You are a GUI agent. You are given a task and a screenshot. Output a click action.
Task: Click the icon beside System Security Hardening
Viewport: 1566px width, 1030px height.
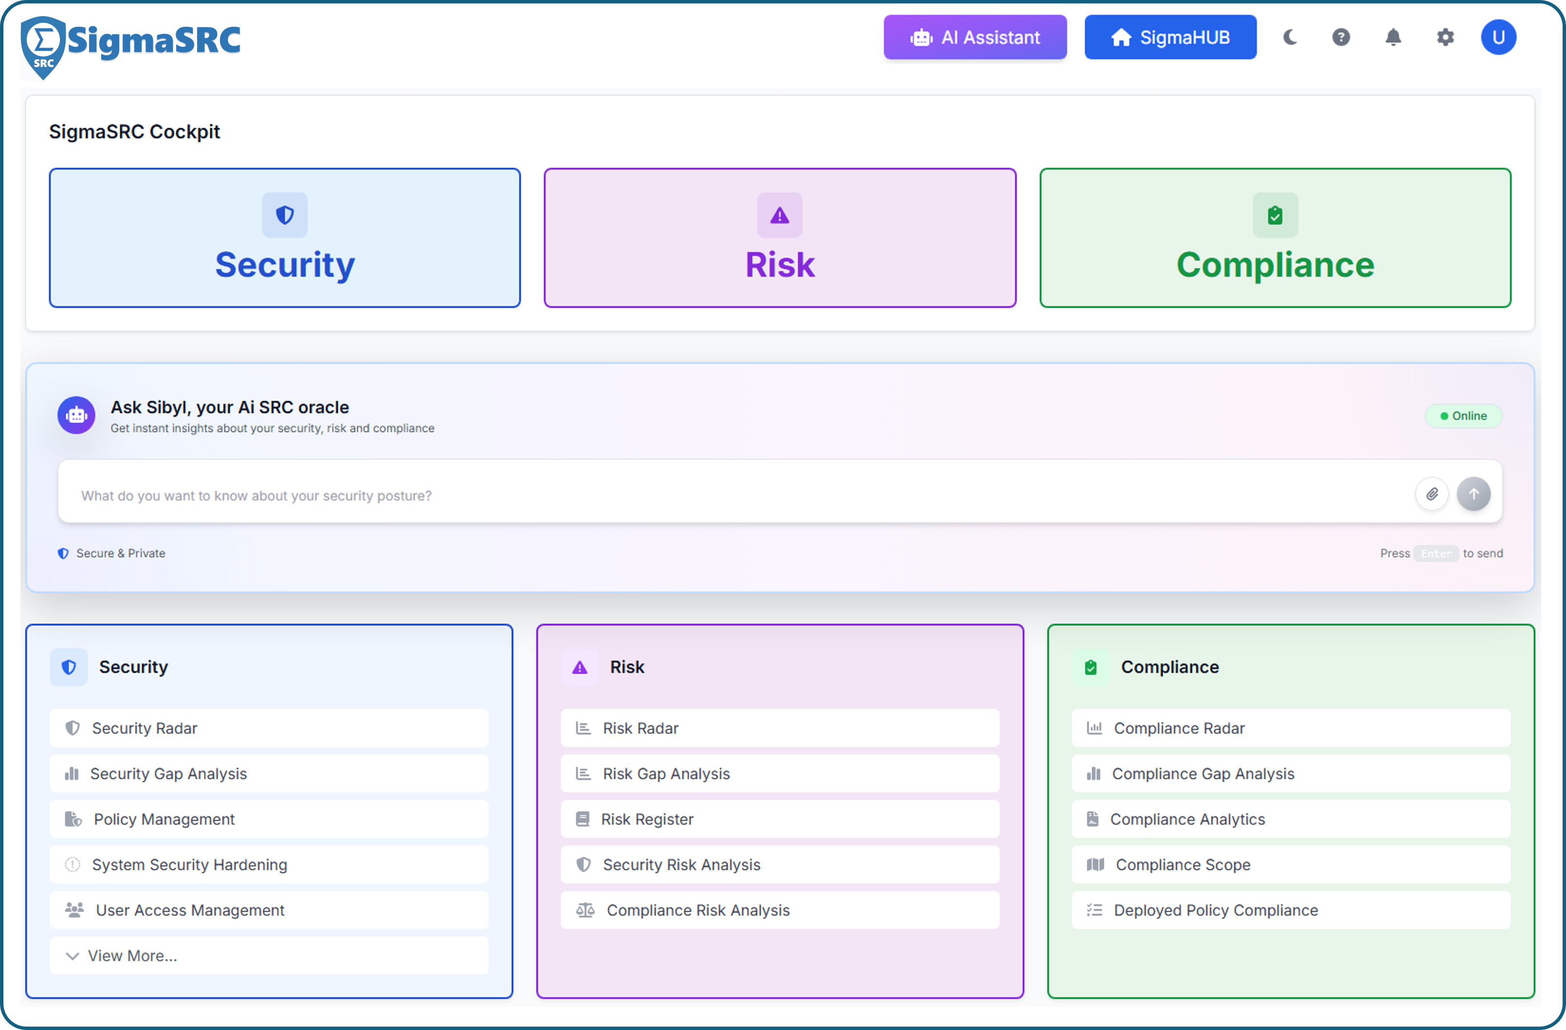click(x=73, y=864)
